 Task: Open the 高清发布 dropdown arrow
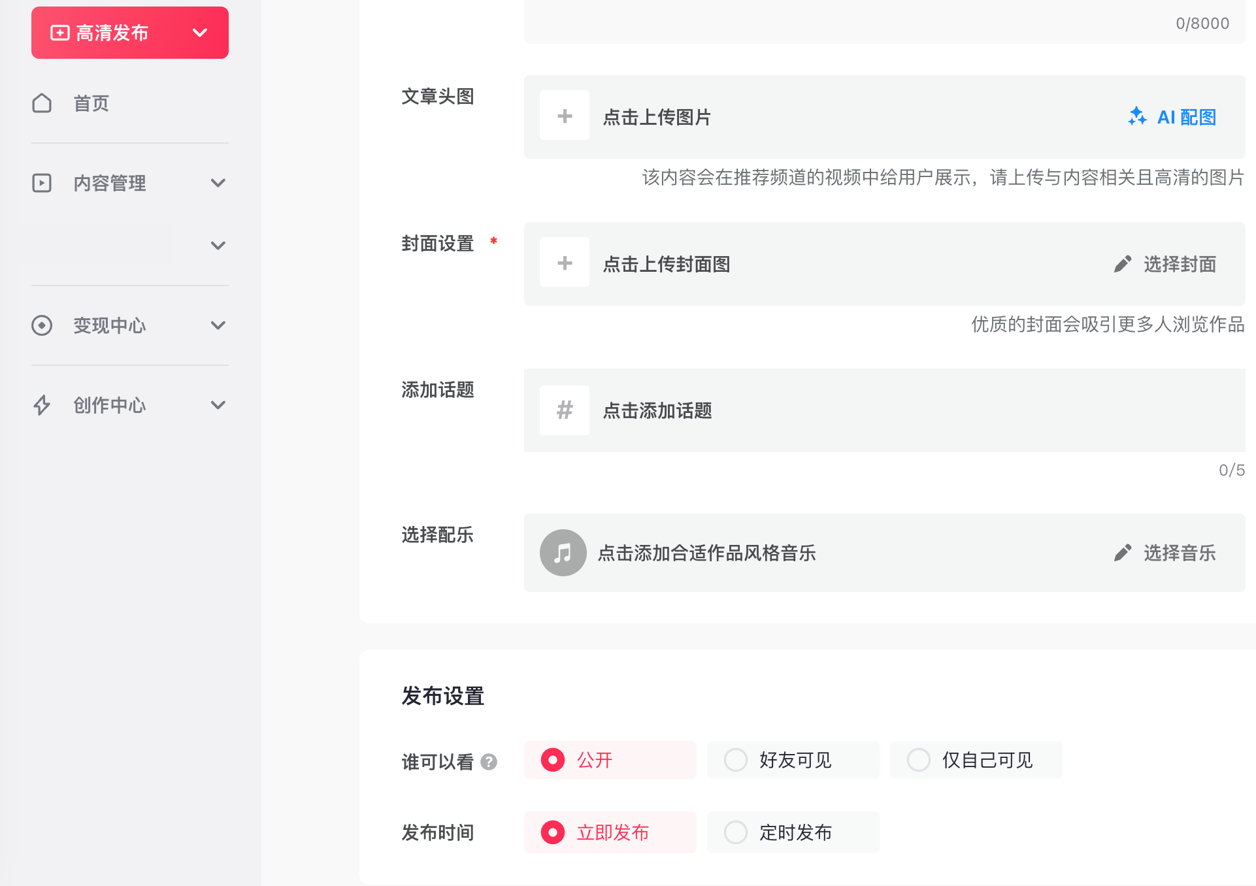click(200, 33)
